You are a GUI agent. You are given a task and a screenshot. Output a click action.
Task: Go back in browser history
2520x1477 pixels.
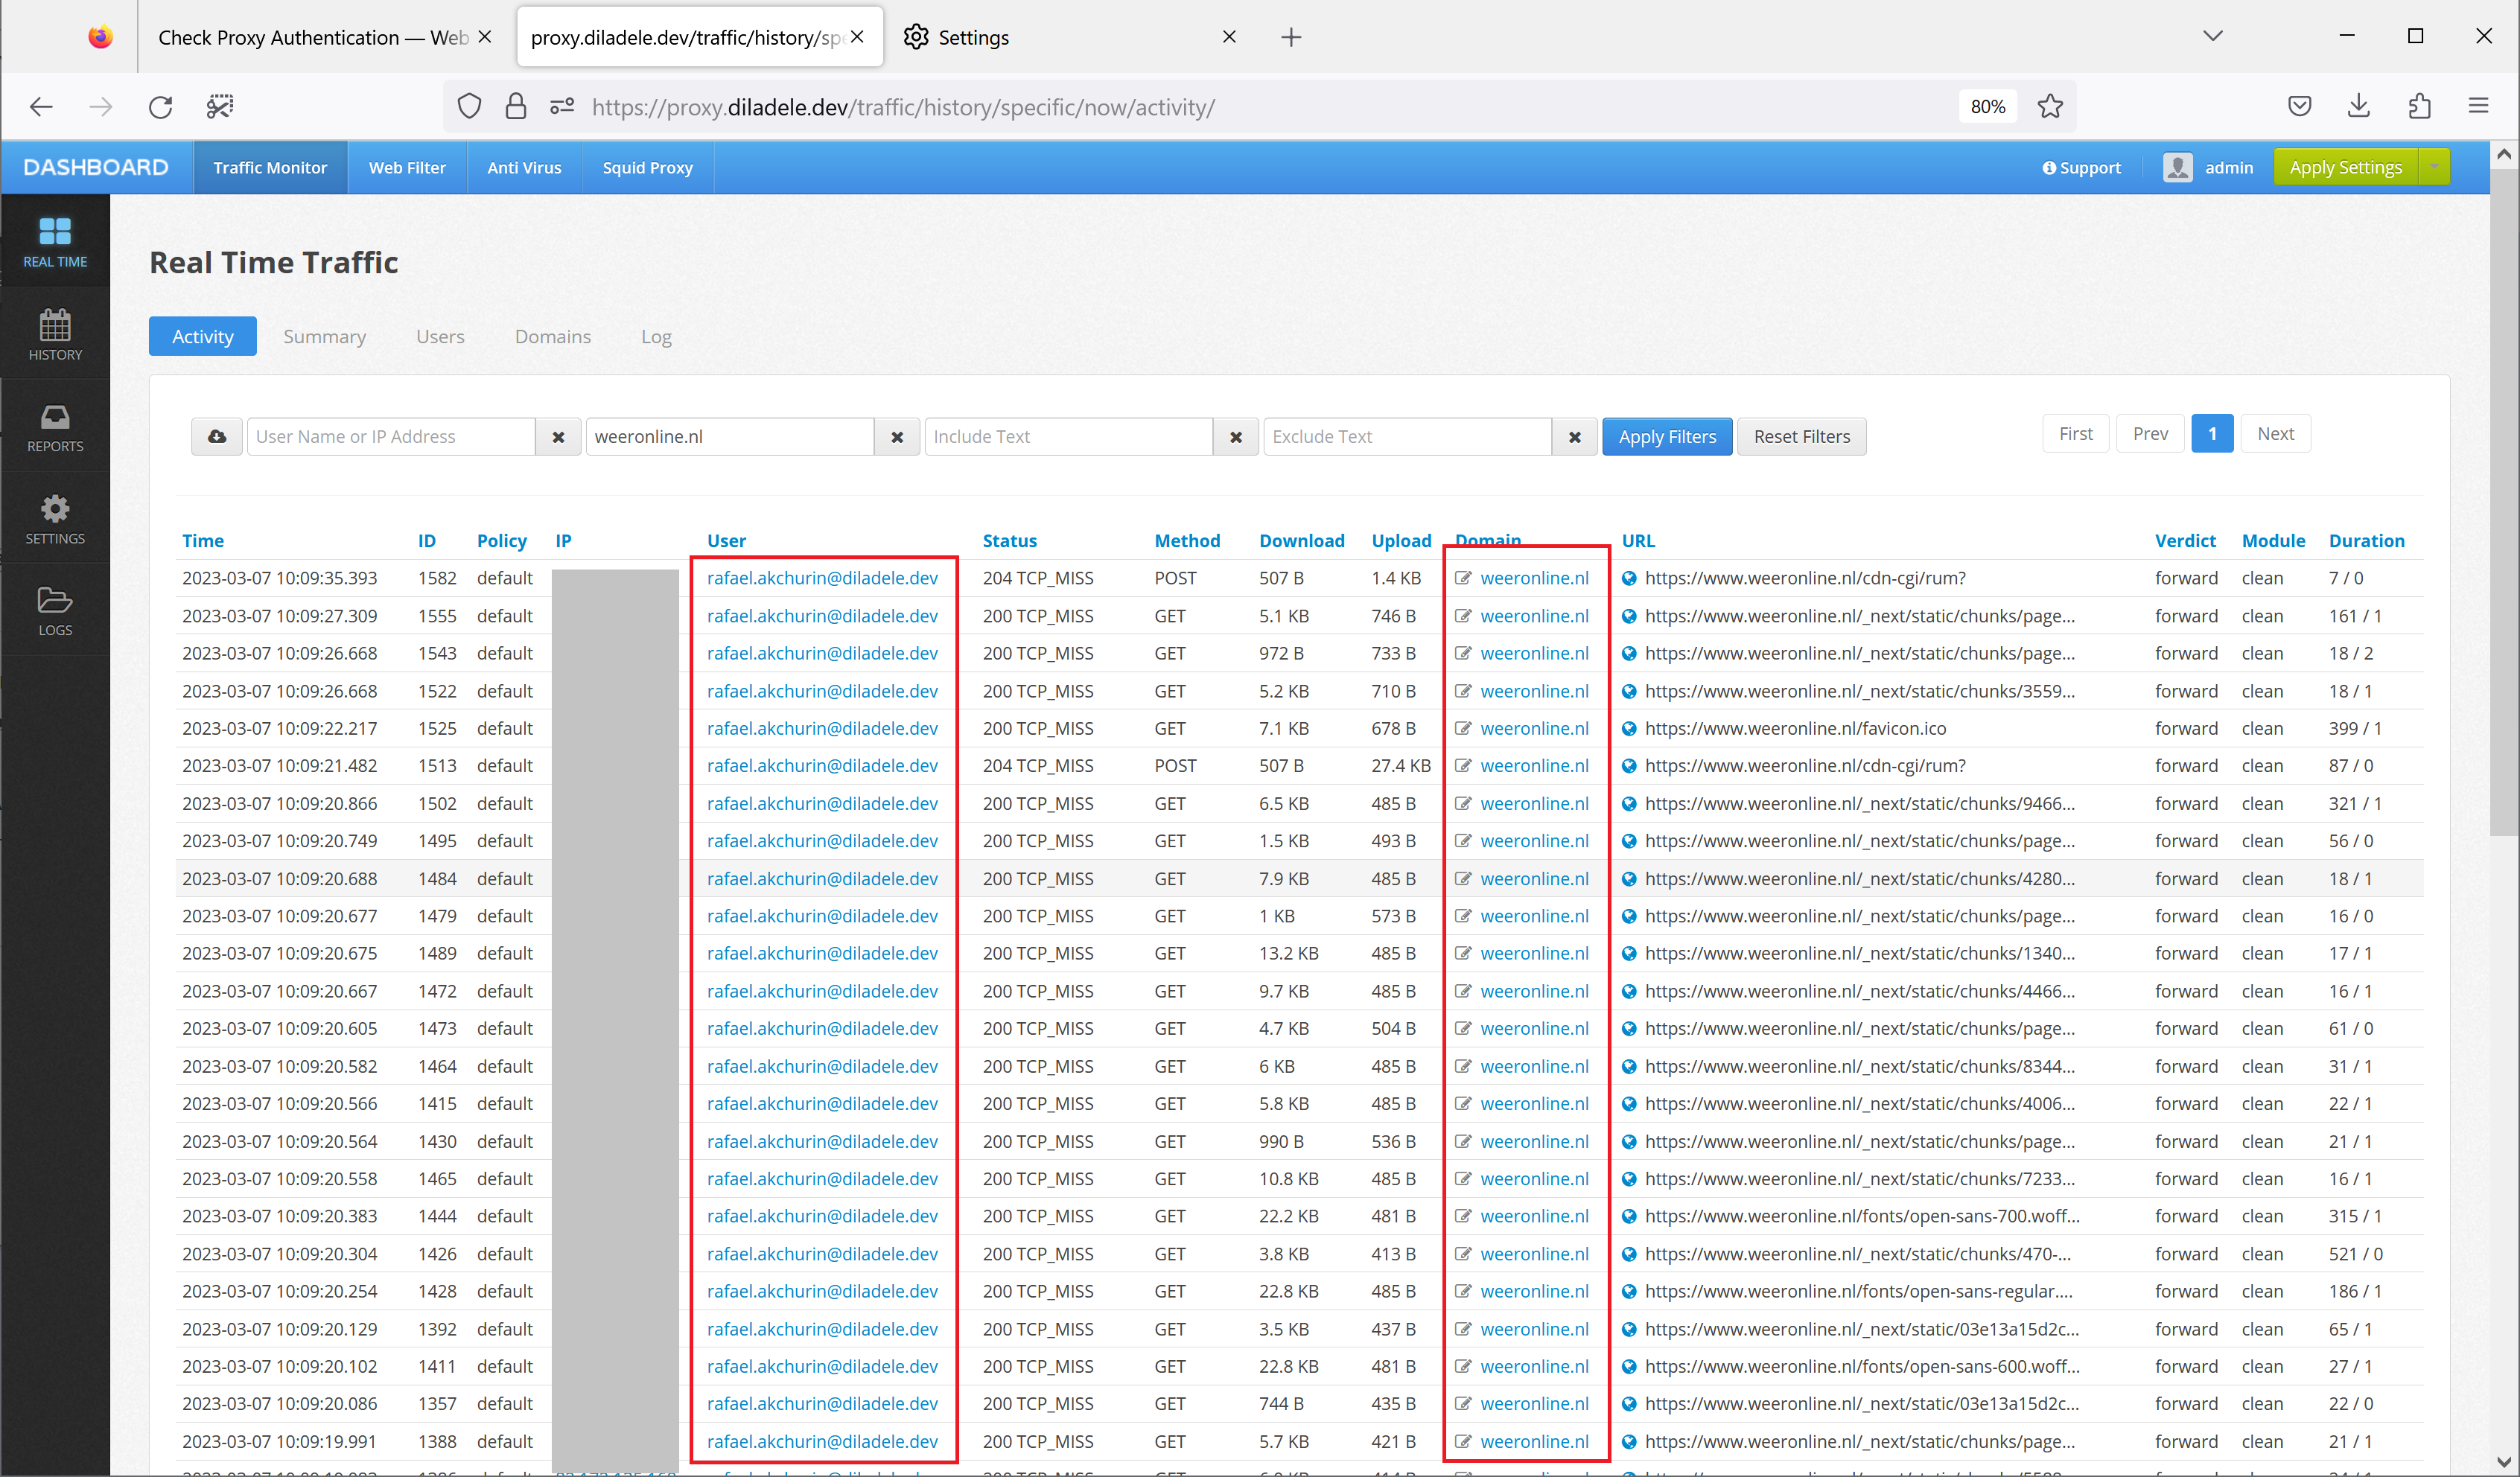click(x=41, y=107)
